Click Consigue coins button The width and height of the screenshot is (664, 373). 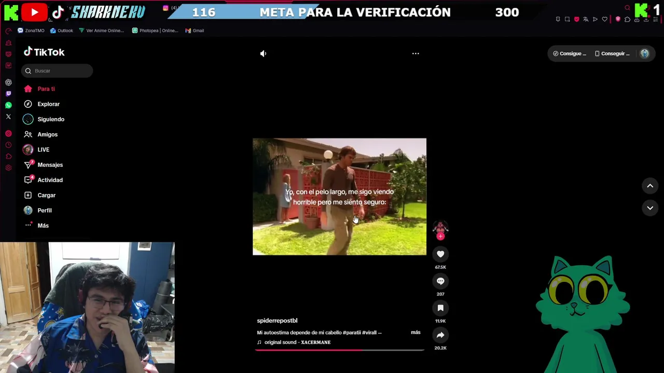(570, 53)
